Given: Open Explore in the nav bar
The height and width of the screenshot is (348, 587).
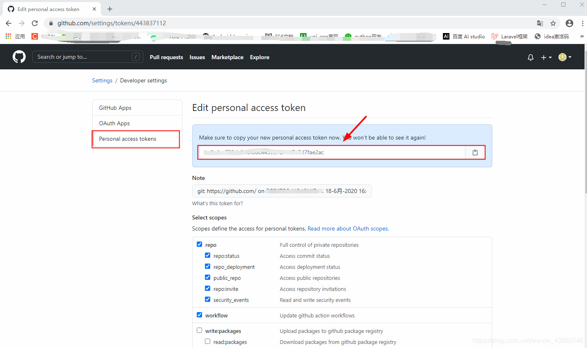Looking at the screenshot, I should [x=260, y=57].
